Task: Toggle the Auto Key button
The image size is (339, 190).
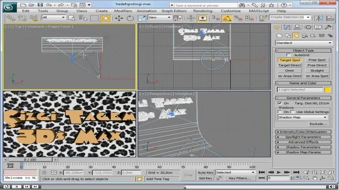Action: point(205,173)
